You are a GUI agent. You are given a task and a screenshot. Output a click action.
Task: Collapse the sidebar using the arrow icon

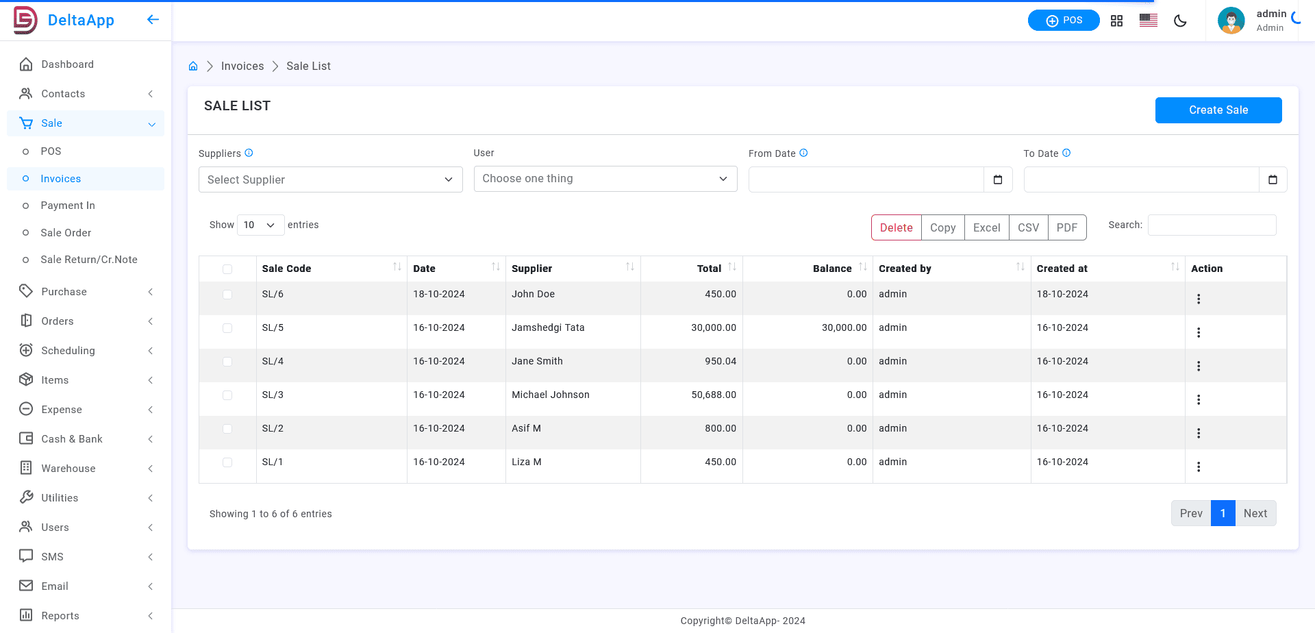coord(153,19)
